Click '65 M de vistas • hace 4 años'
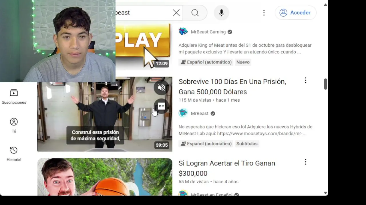Image resolution: width=366 pixels, height=205 pixels. [208, 182]
